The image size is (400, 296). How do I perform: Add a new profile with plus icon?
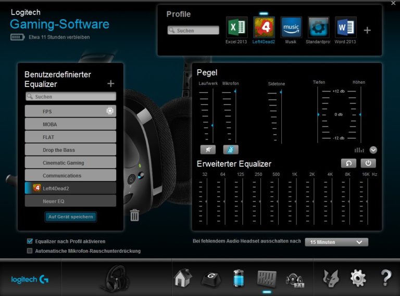pos(367,30)
